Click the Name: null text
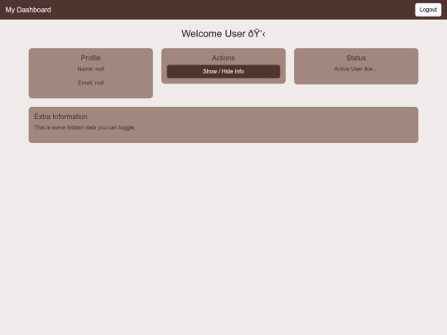Image resolution: width=447 pixels, height=335 pixels. coord(91,69)
